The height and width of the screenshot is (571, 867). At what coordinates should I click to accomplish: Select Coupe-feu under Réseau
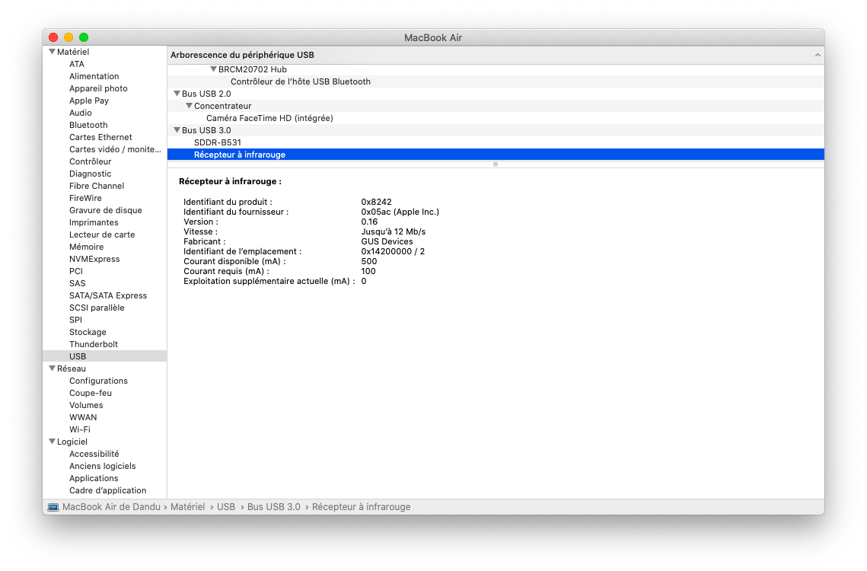(91, 392)
